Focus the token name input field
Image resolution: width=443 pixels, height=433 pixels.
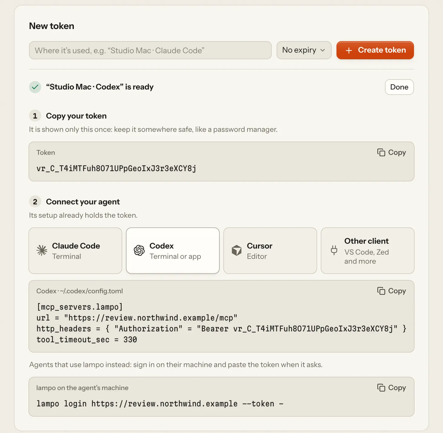pyautogui.click(x=150, y=50)
